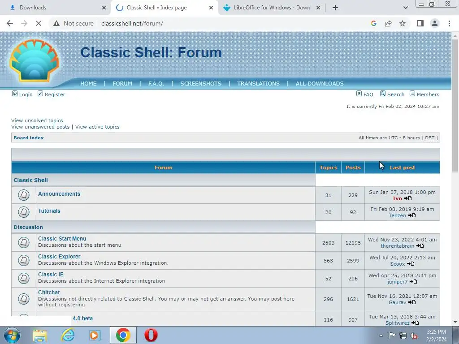This screenshot has height=344, width=459.
Task: Open Windows Media Player from the taskbar
Action: click(94, 335)
